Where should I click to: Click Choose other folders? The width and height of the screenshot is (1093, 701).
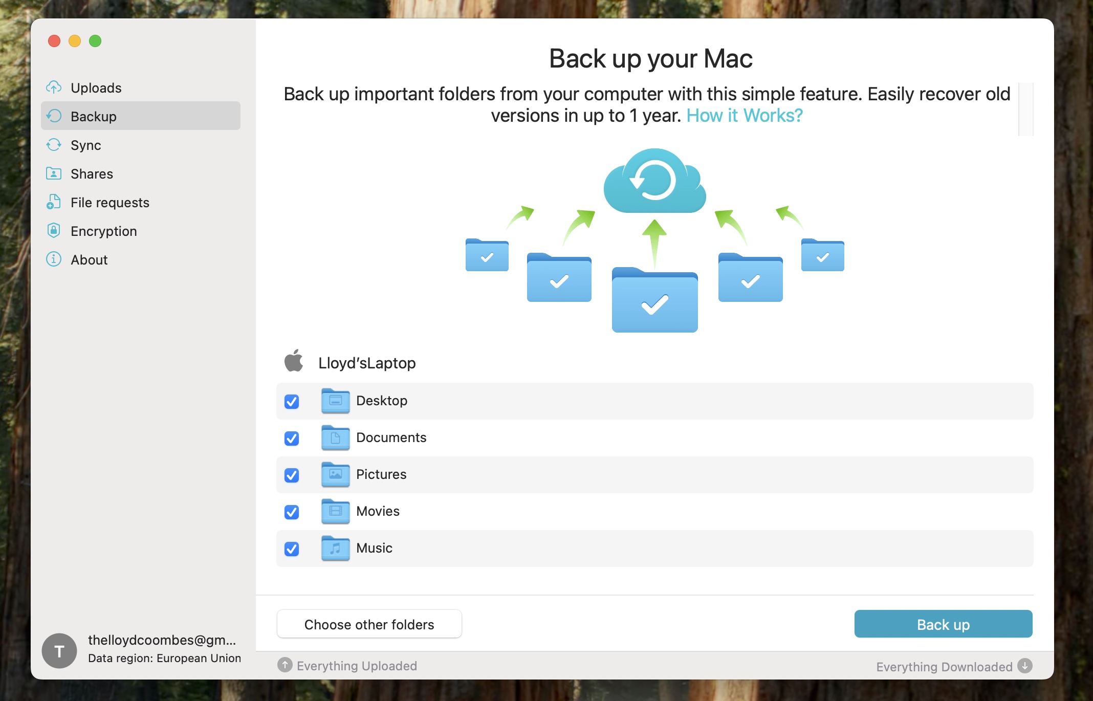pyautogui.click(x=369, y=624)
